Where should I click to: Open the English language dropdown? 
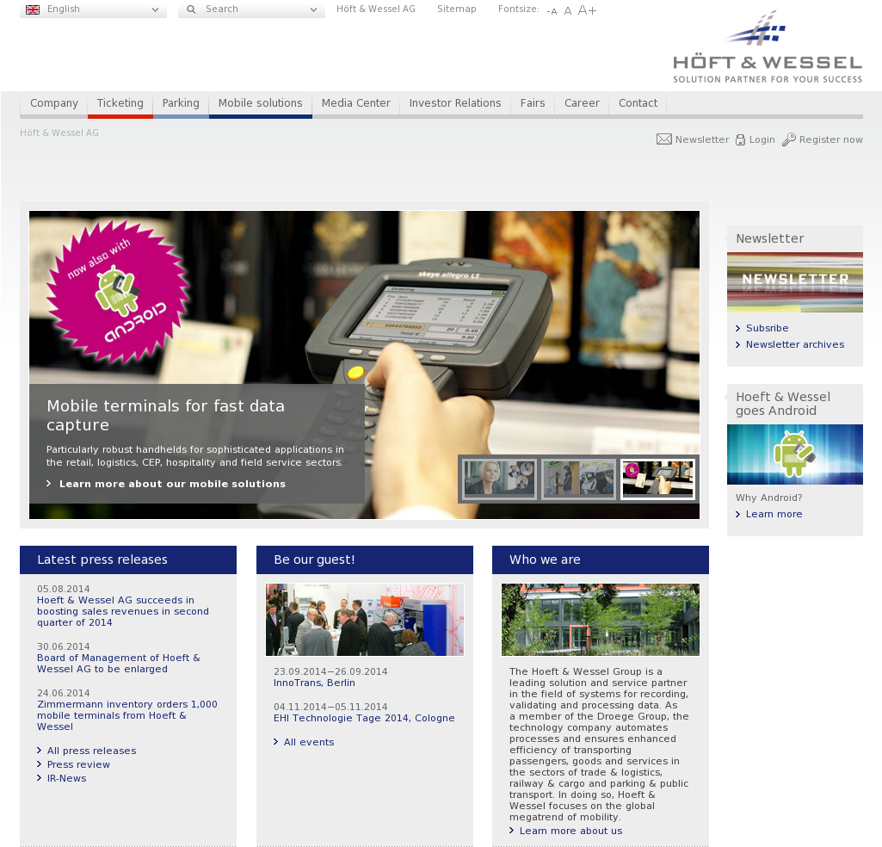[94, 9]
